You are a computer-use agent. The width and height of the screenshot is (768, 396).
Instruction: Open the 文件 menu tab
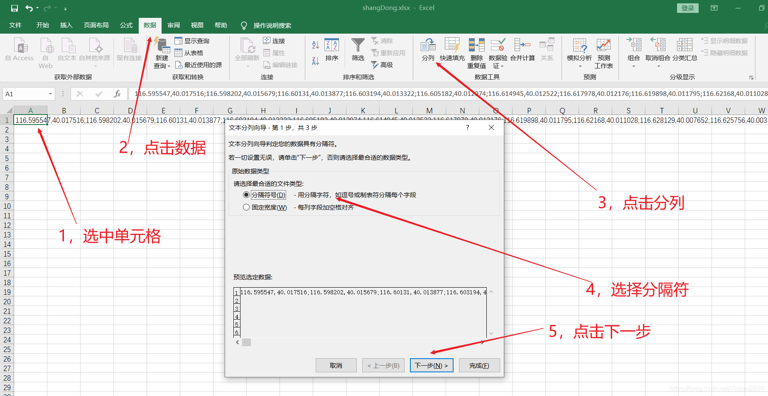click(15, 25)
